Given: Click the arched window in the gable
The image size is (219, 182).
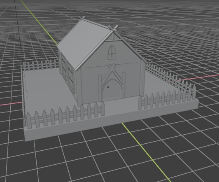Looking at the screenshot, I should coord(112,53).
